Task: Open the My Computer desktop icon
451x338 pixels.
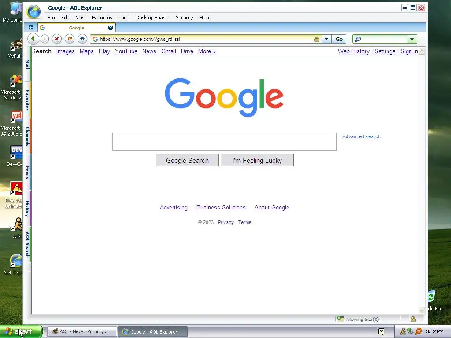Action: point(13,12)
